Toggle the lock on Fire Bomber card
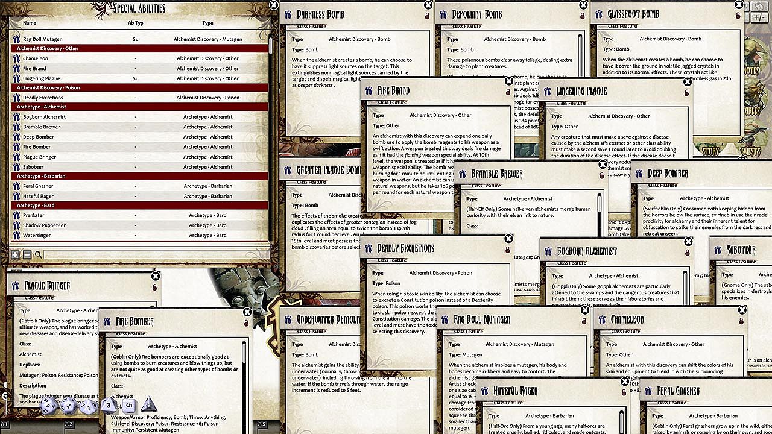 click(247, 324)
